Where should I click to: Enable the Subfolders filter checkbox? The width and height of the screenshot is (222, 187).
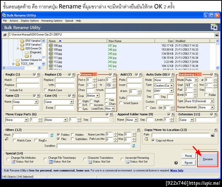[x=73, y=139]
